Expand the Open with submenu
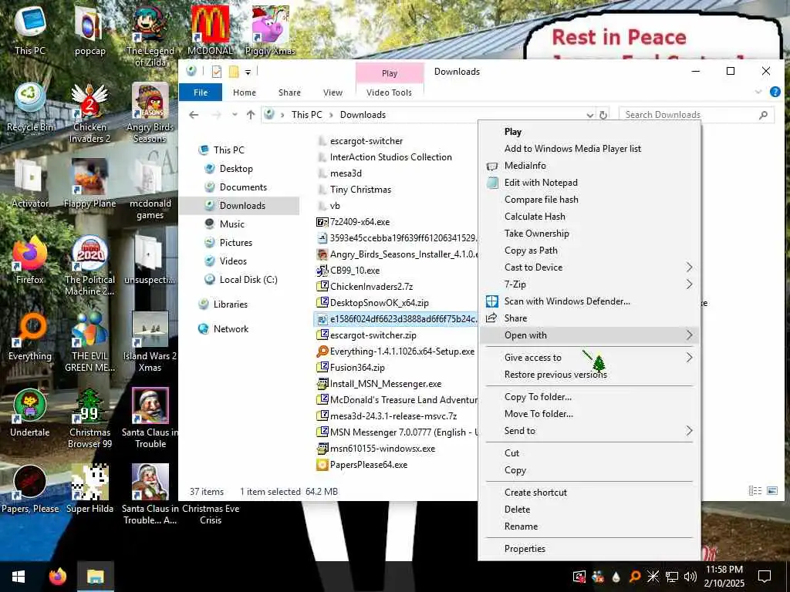The width and height of the screenshot is (790, 592). pyautogui.click(x=689, y=335)
